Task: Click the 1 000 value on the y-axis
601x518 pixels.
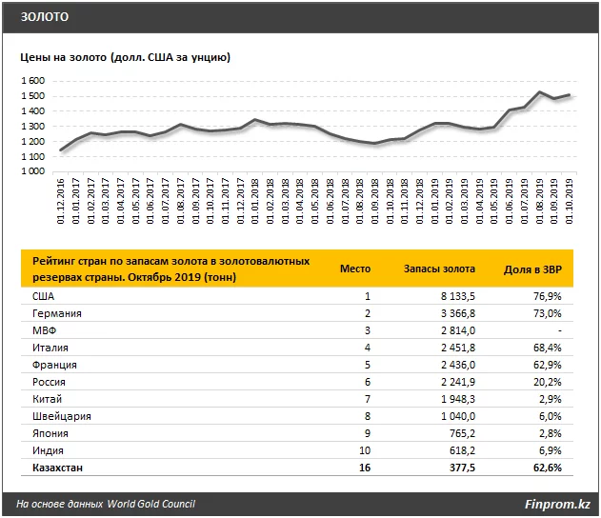Action: point(32,172)
